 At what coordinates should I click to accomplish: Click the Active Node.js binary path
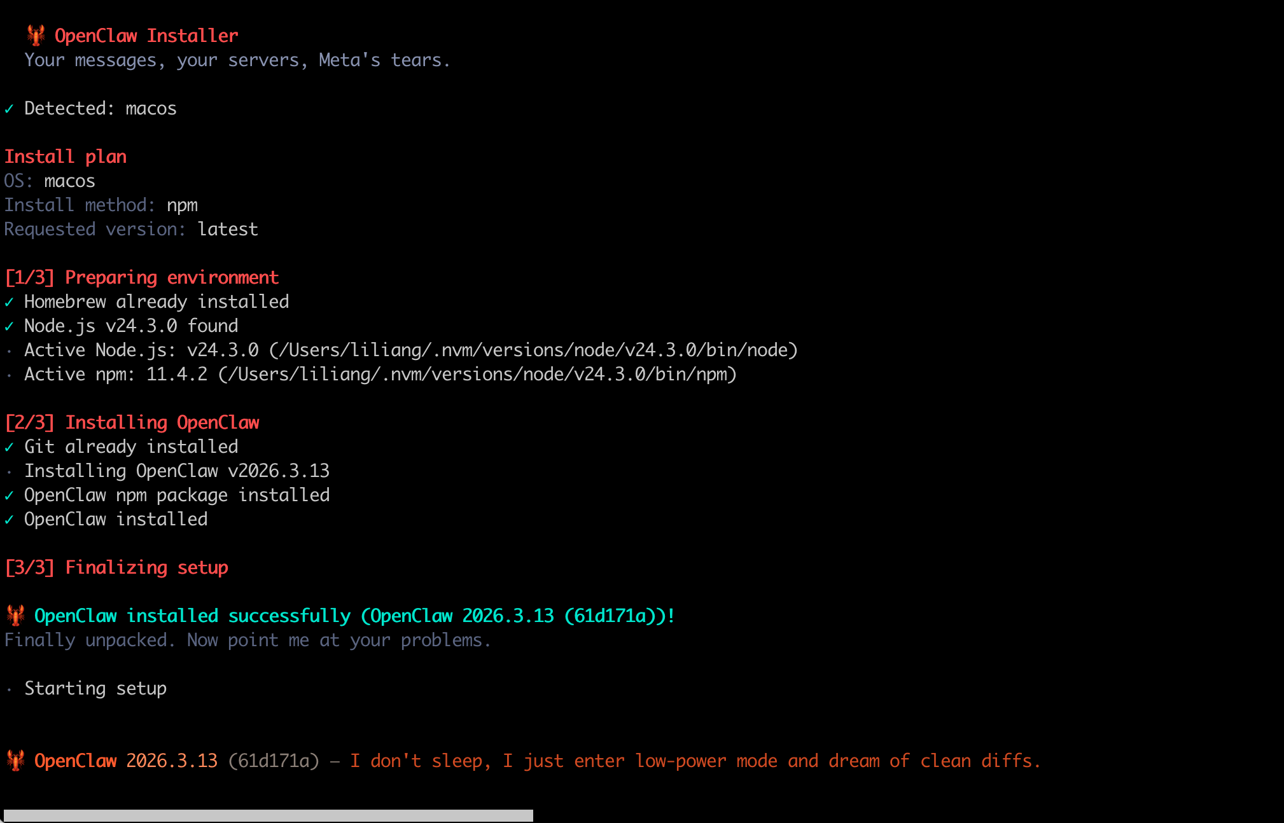[x=533, y=350]
